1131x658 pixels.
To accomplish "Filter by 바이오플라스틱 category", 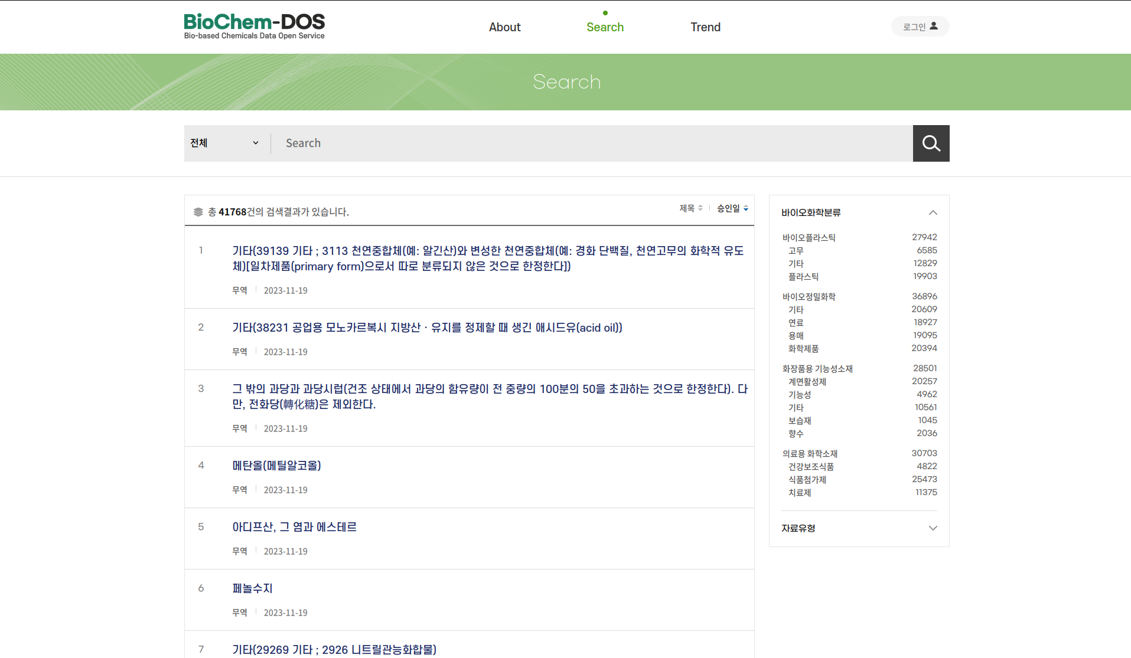I will tap(809, 238).
